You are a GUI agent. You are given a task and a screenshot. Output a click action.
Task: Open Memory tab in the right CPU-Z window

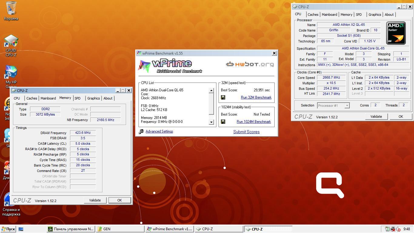[x=346, y=15]
